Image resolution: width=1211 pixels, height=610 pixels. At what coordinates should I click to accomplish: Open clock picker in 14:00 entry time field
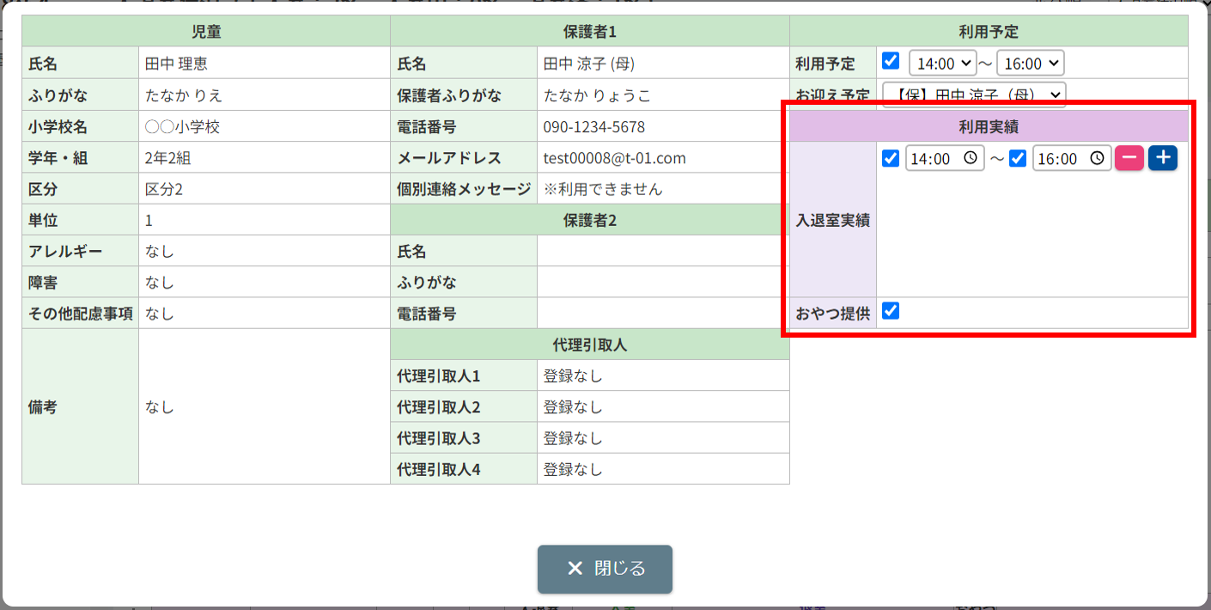(x=970, y=159)
